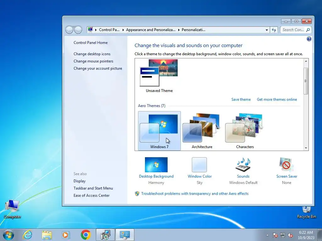
Task: Click the Back navigation arrow button
Action: [x=69, y=30]
